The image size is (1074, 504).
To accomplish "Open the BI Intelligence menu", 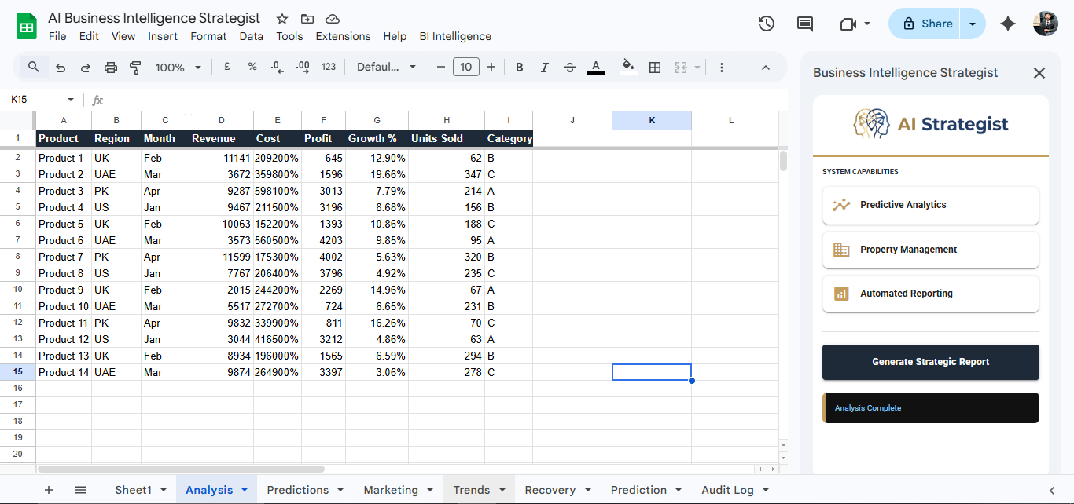I will click(454, 36).
